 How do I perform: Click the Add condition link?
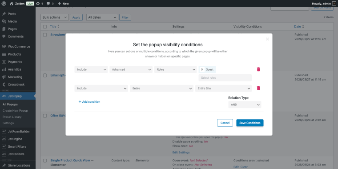(89, 102)
